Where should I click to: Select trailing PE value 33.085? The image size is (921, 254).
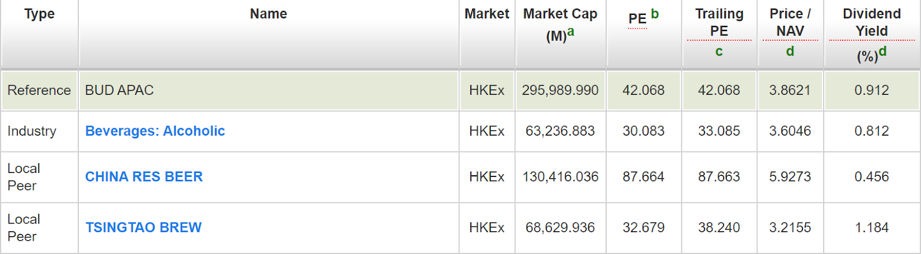pos(719,131)
